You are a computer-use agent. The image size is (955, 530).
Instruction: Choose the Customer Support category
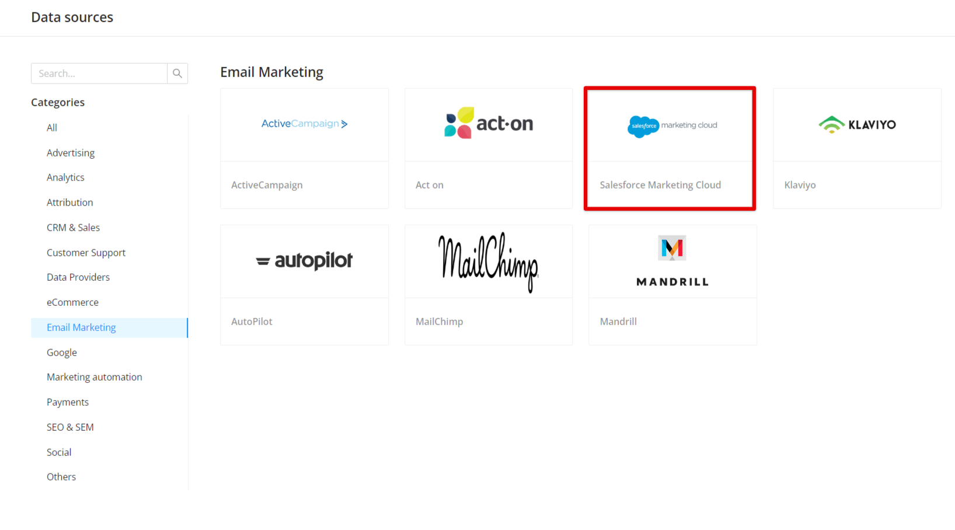coord(86,252)
